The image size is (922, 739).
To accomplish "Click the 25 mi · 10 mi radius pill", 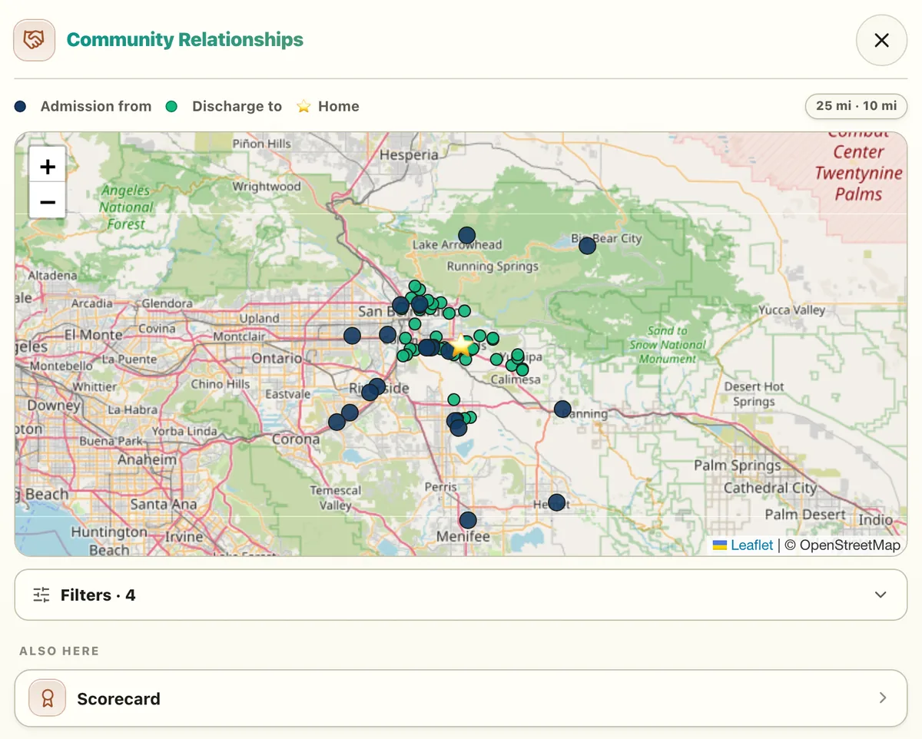I will click(856, 106).
